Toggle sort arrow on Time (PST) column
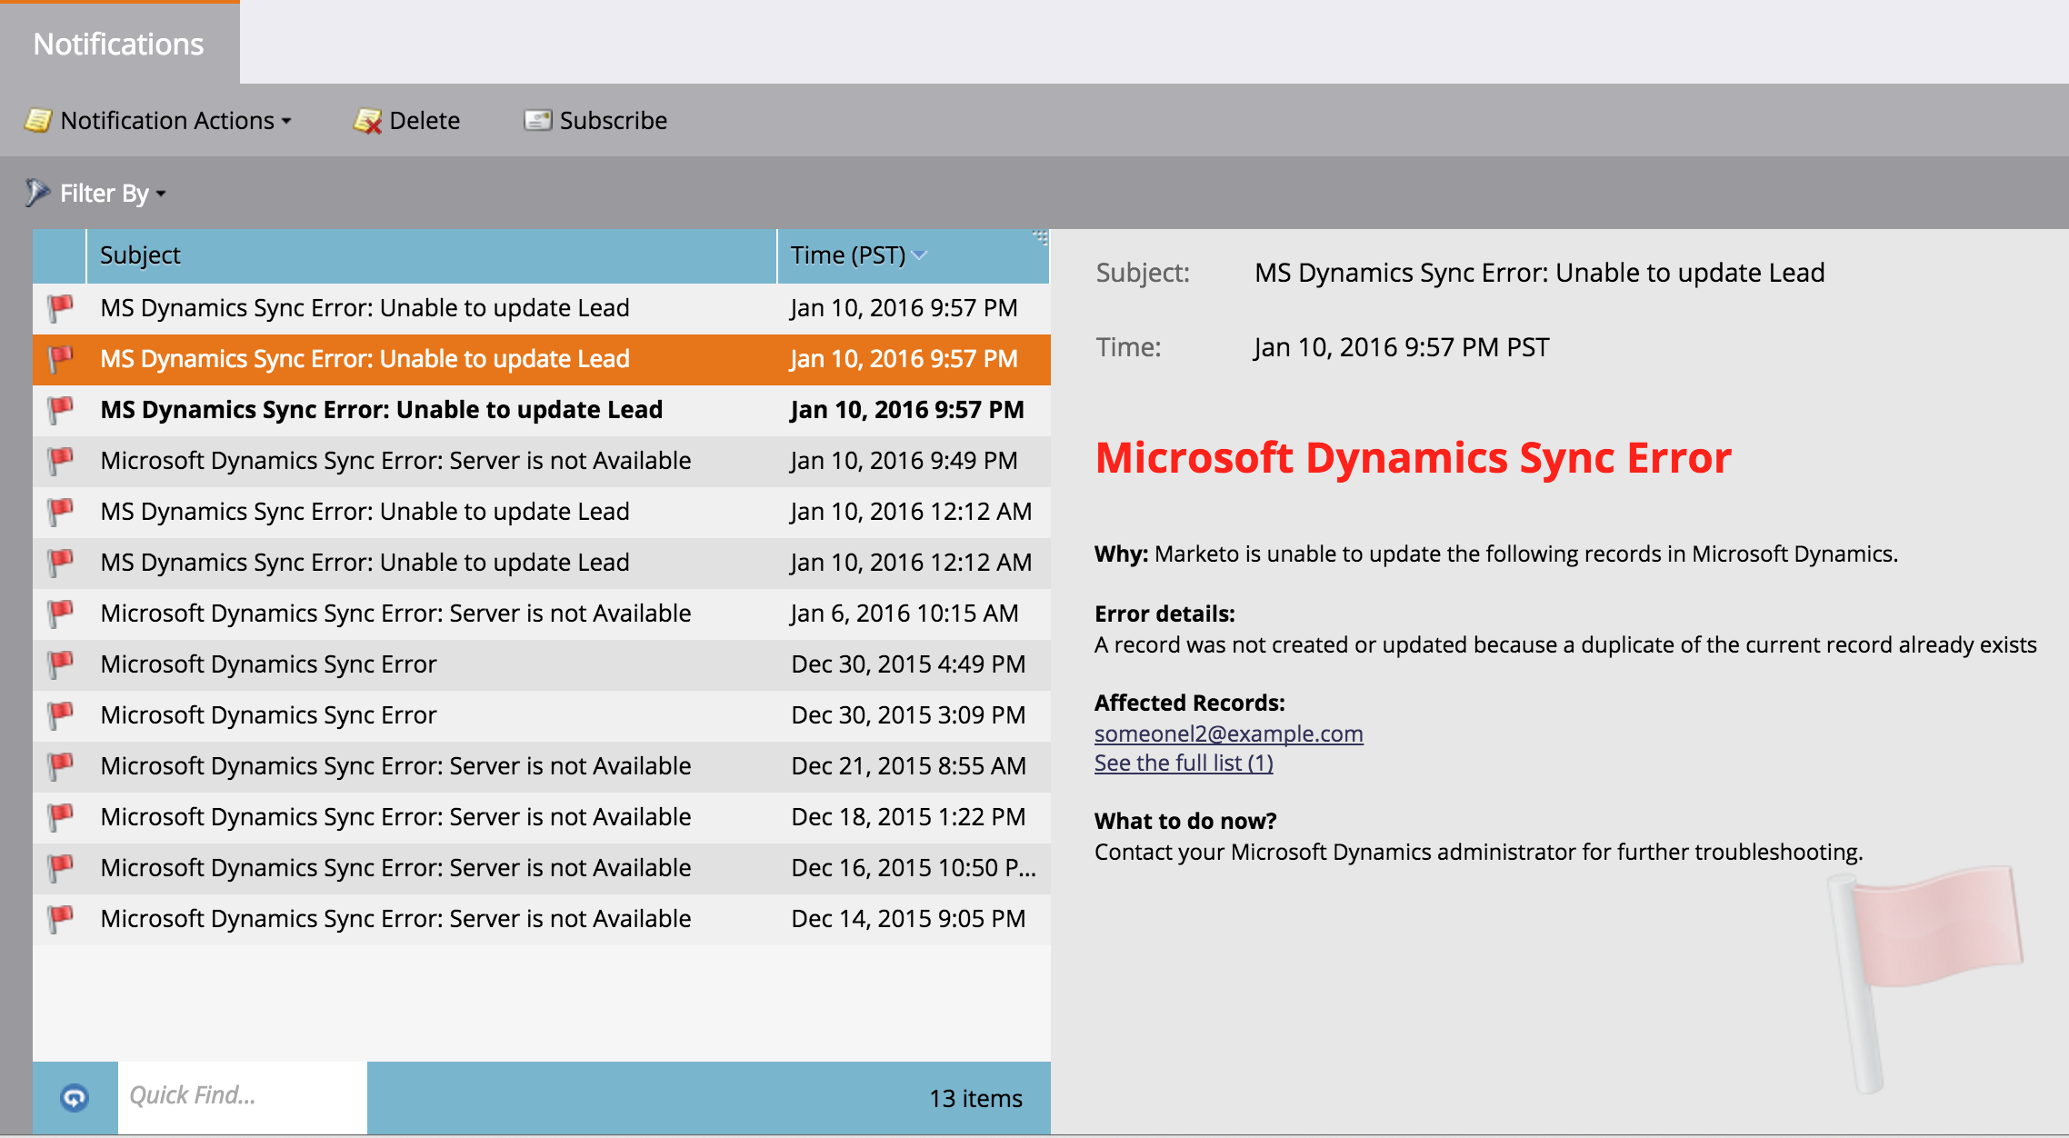2069x1138 pixels. click(x=919, y=255)
